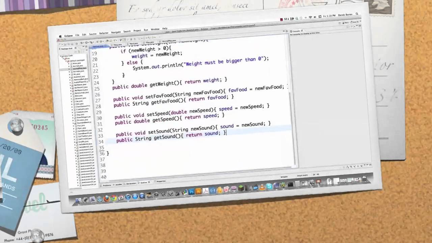Image resolution: width=432 pixels, height=243 pixels.
Task: Open Skype from the dock
Action: click(269, 186)
